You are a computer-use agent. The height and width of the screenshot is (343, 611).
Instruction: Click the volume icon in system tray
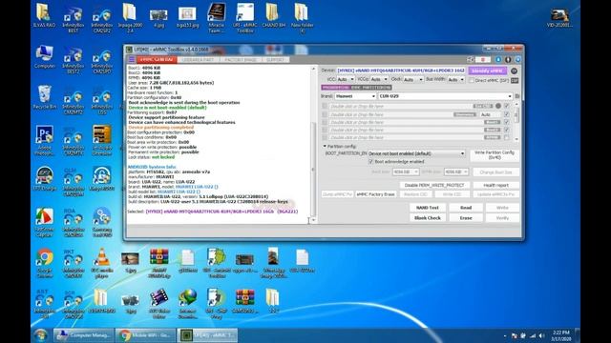click(541, 335)
